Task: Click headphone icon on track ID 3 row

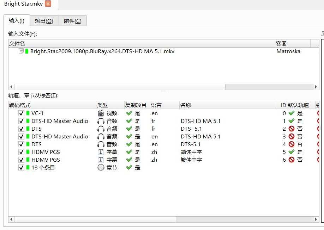Action: point(101,137)
